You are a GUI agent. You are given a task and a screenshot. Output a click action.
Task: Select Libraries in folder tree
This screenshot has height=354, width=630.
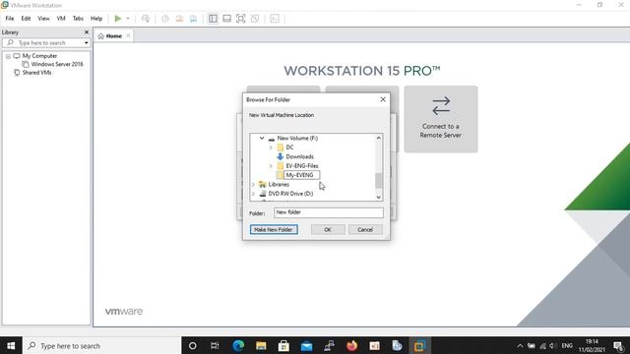tap(279, 185)
